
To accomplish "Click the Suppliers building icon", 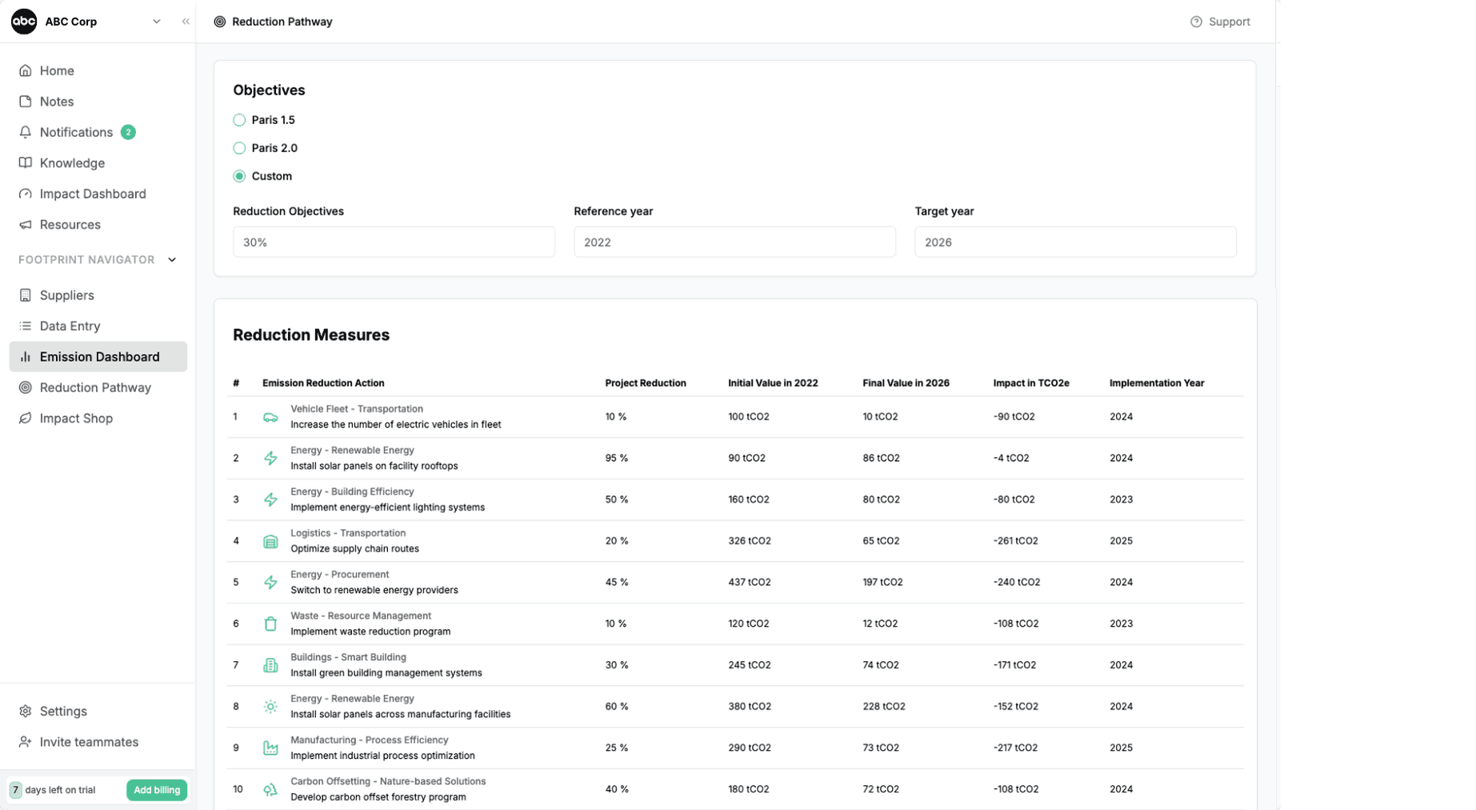I will tap(26, 295).
